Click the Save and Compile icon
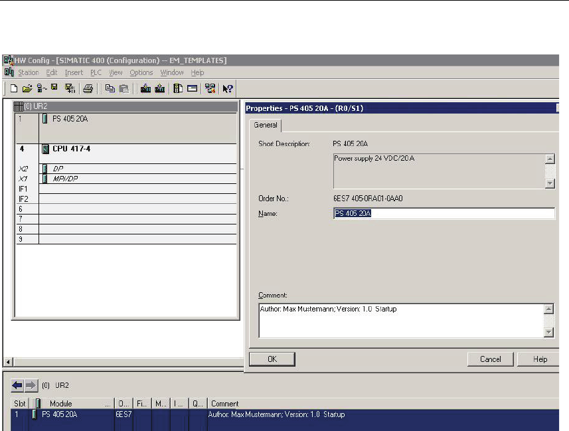This screenshot has height=431, width=569. [x=70, y=88]
